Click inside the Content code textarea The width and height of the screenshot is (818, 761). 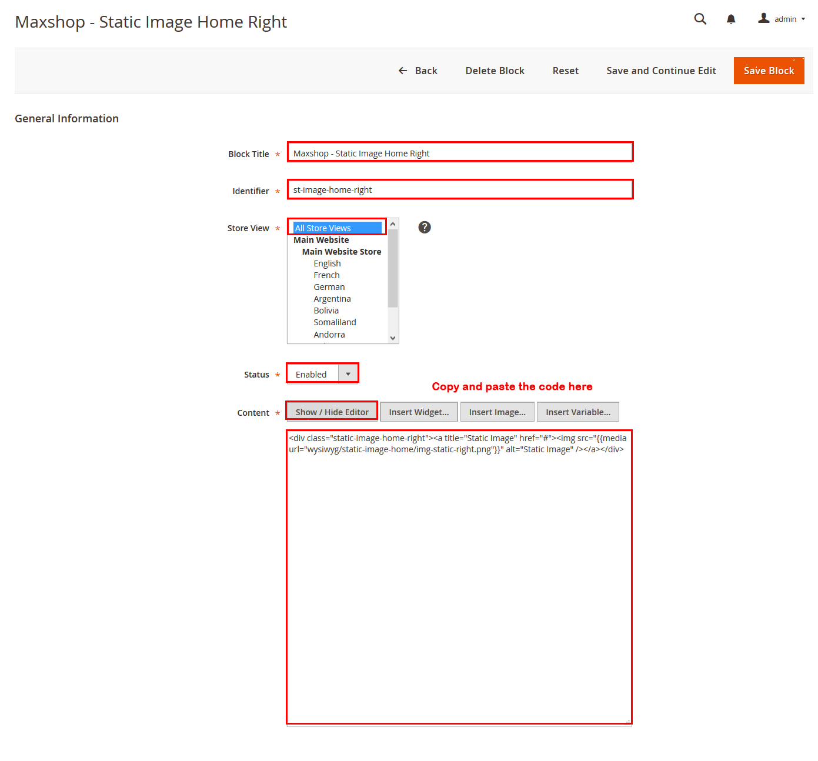[x=459, y=577]
